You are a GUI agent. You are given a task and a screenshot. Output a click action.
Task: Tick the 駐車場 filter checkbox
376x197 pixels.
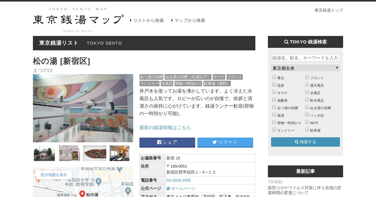pos(307,129)
